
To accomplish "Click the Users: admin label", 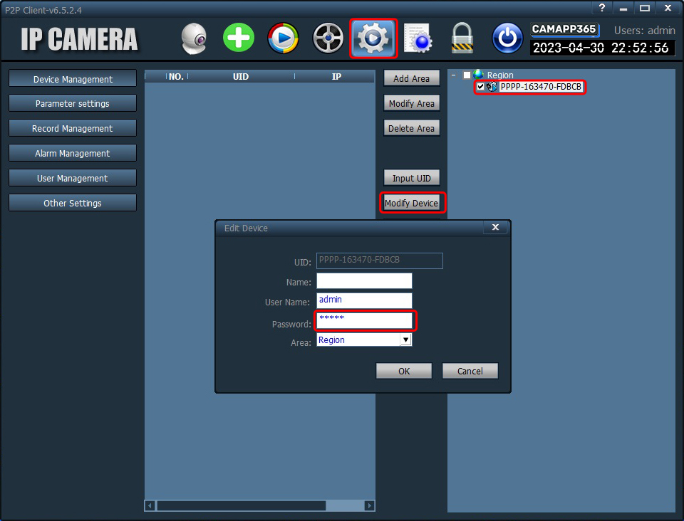I will tap(645, 31).
